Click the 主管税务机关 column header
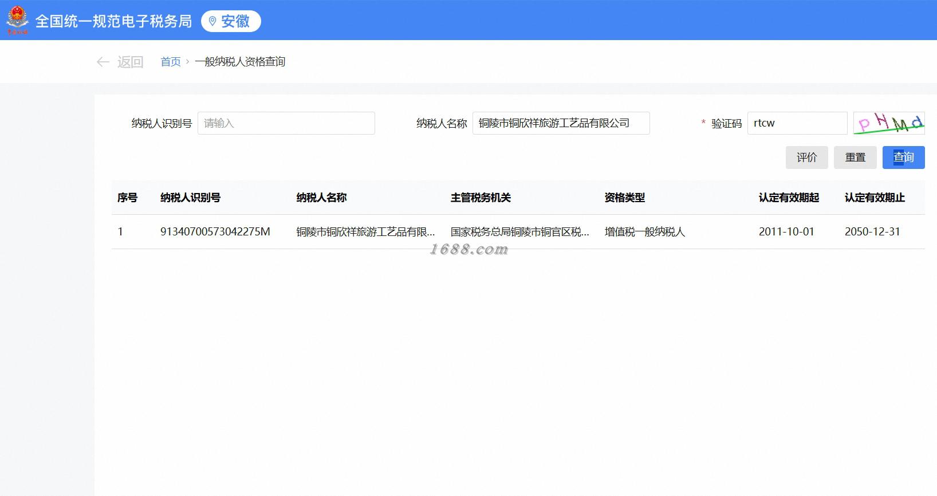This screenshot has height=496, width=937. pos(481,198)
